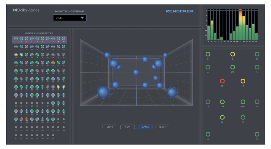Viewport: 271px width, 149px height.
Task: Select yellow object indicator 22
Action: tap(21, 55)
